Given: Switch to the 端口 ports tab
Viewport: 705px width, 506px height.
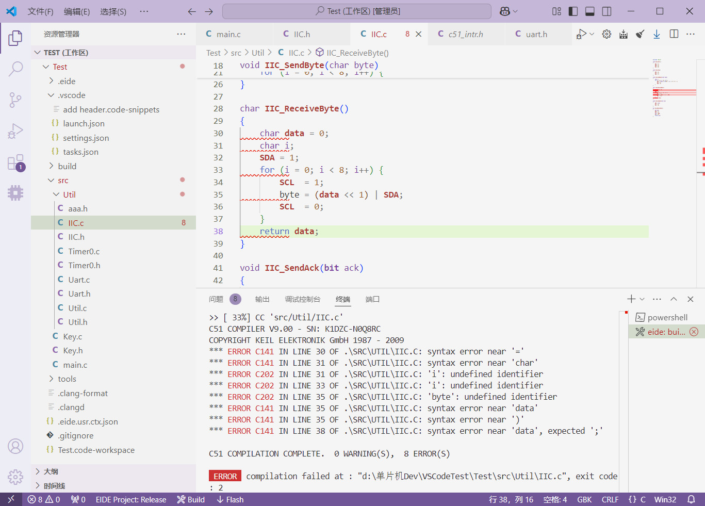Looking at the screenshot, I should pos(372,299).
